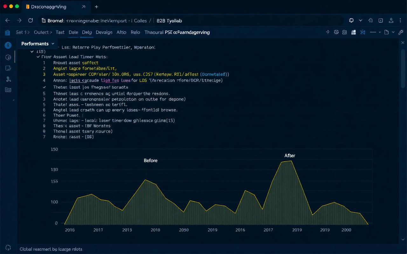Collapse the 'Thebst lsset los' row chevron
The image size is (407, 254).
45,87
